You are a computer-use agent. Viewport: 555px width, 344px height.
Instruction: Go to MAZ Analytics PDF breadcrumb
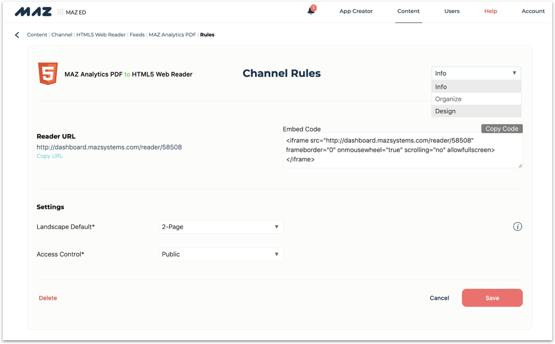172,35
